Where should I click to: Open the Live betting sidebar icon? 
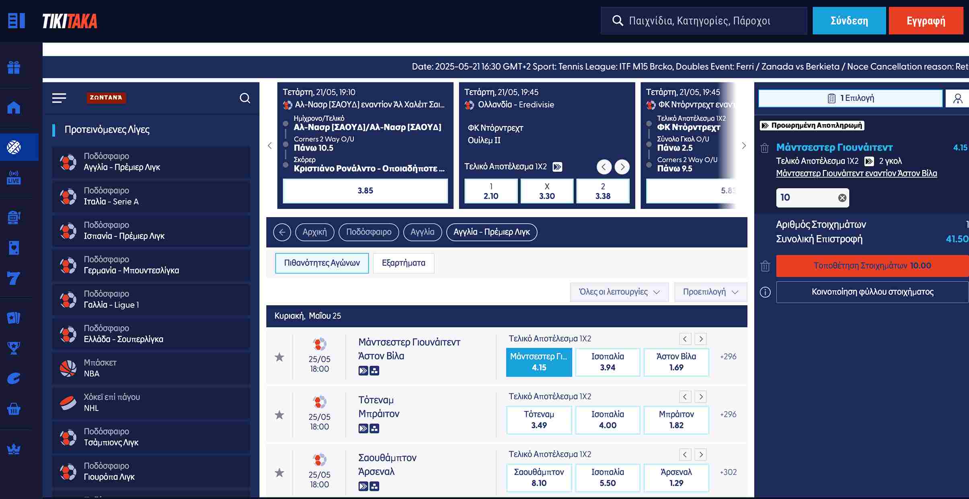tap(14, 177)
